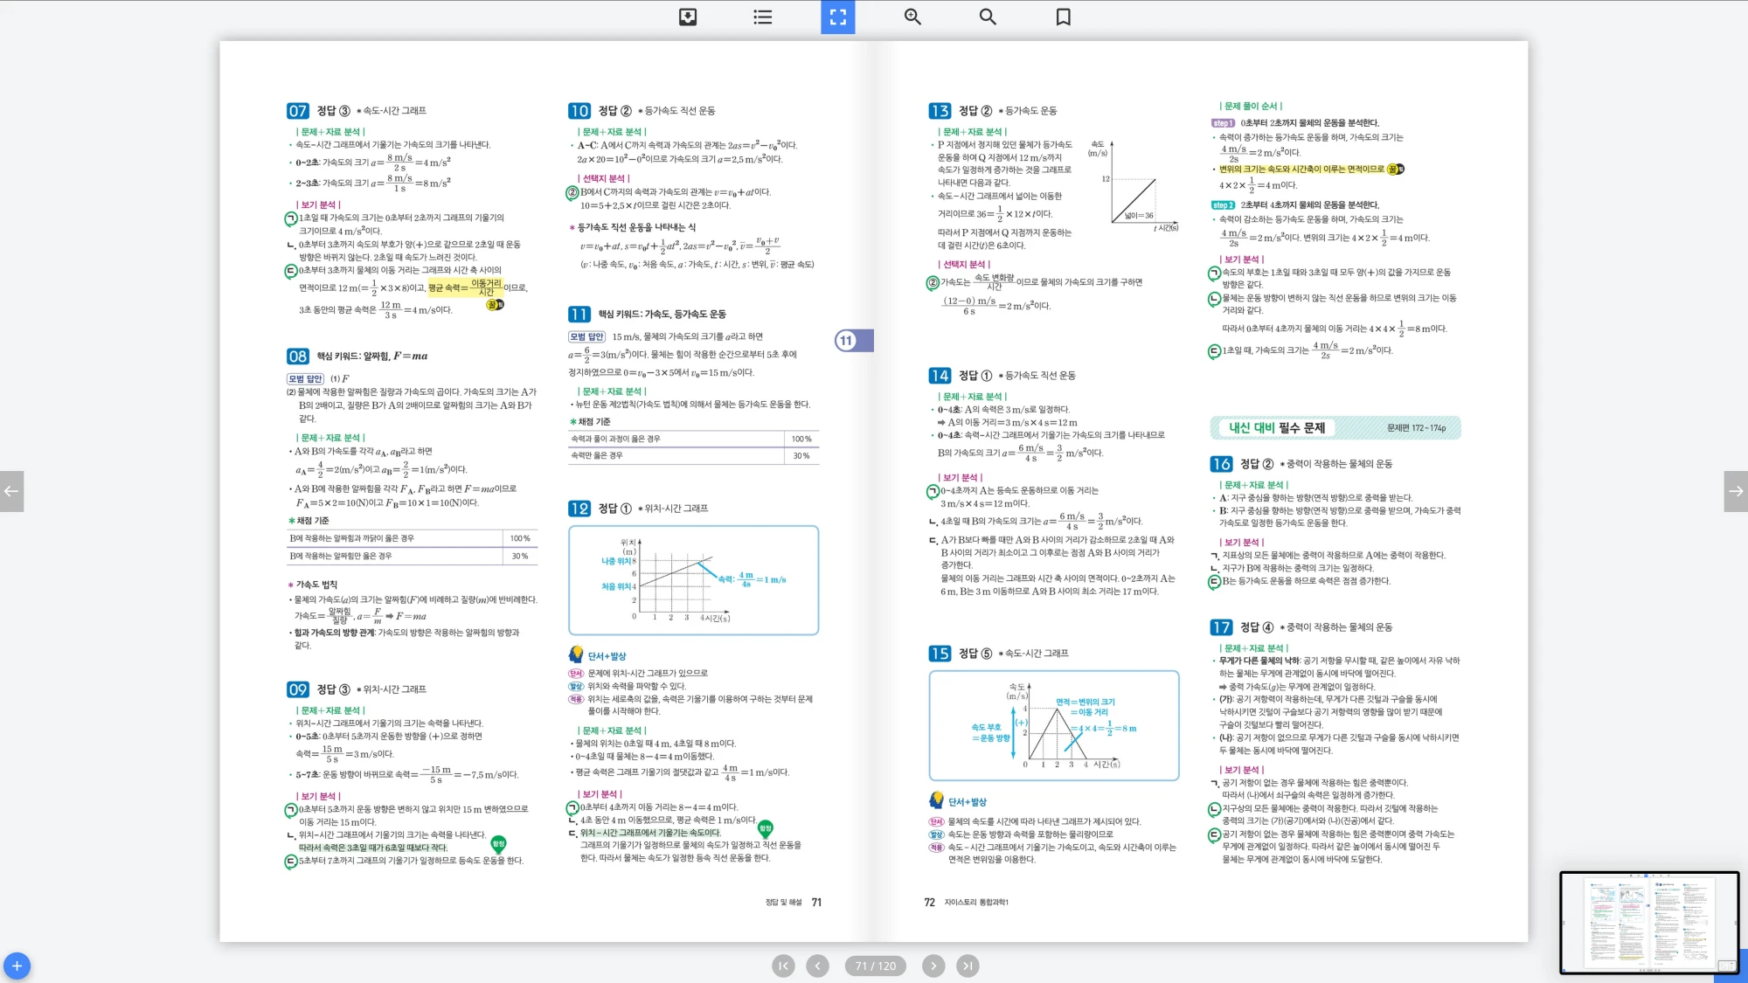Click the right edge page-forward arrow
1748x983 pixels.
click(x=1736, y=491)
